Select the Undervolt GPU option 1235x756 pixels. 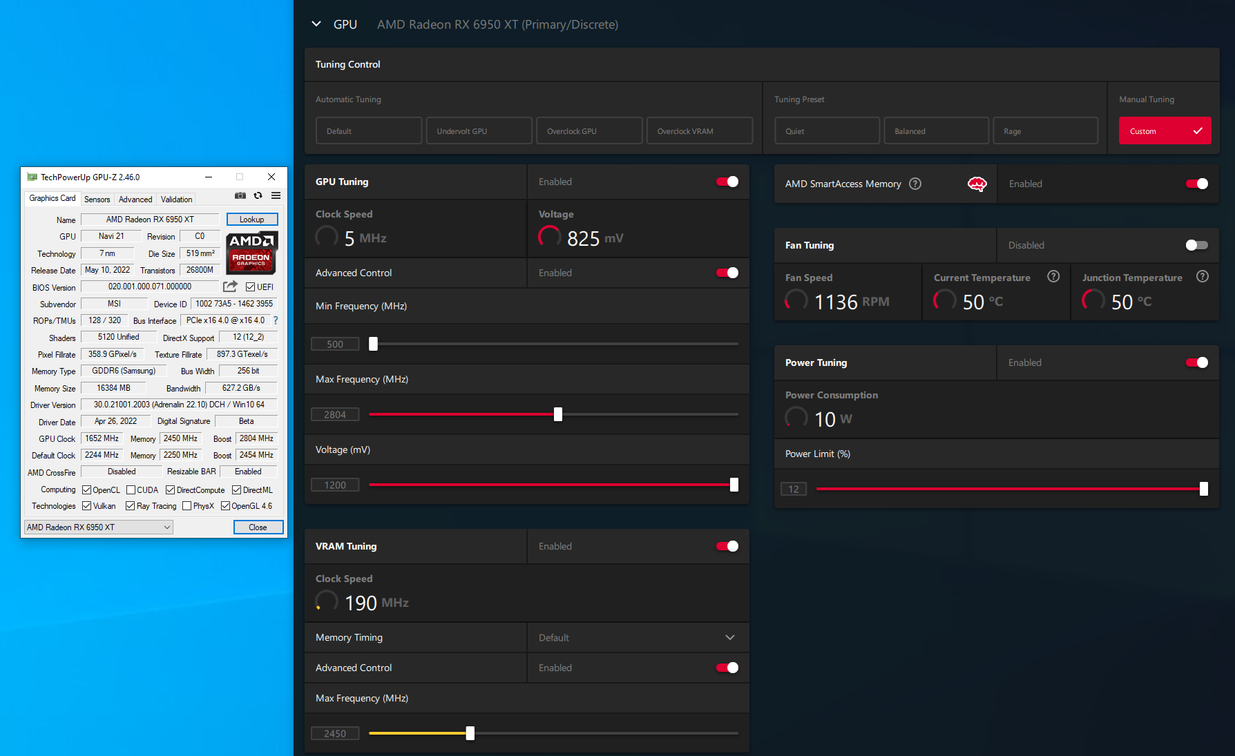[479, 130]
